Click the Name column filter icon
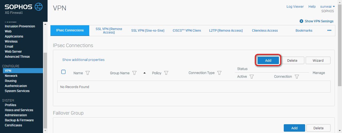Screen dimensions: 342x133 (x=87, y=73)
